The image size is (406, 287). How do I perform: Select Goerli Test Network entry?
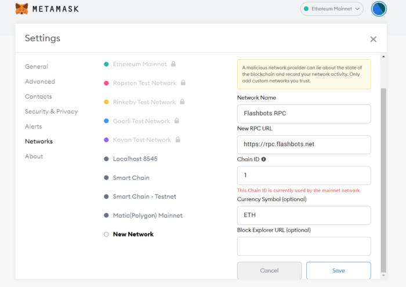point(142,121)
